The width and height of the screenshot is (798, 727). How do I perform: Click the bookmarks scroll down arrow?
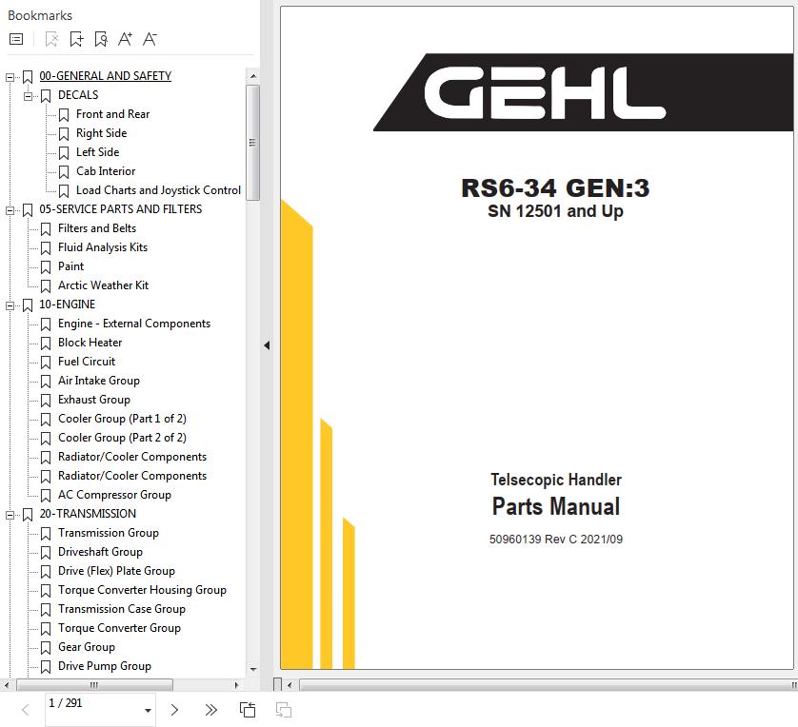click(x=253, y=670)
